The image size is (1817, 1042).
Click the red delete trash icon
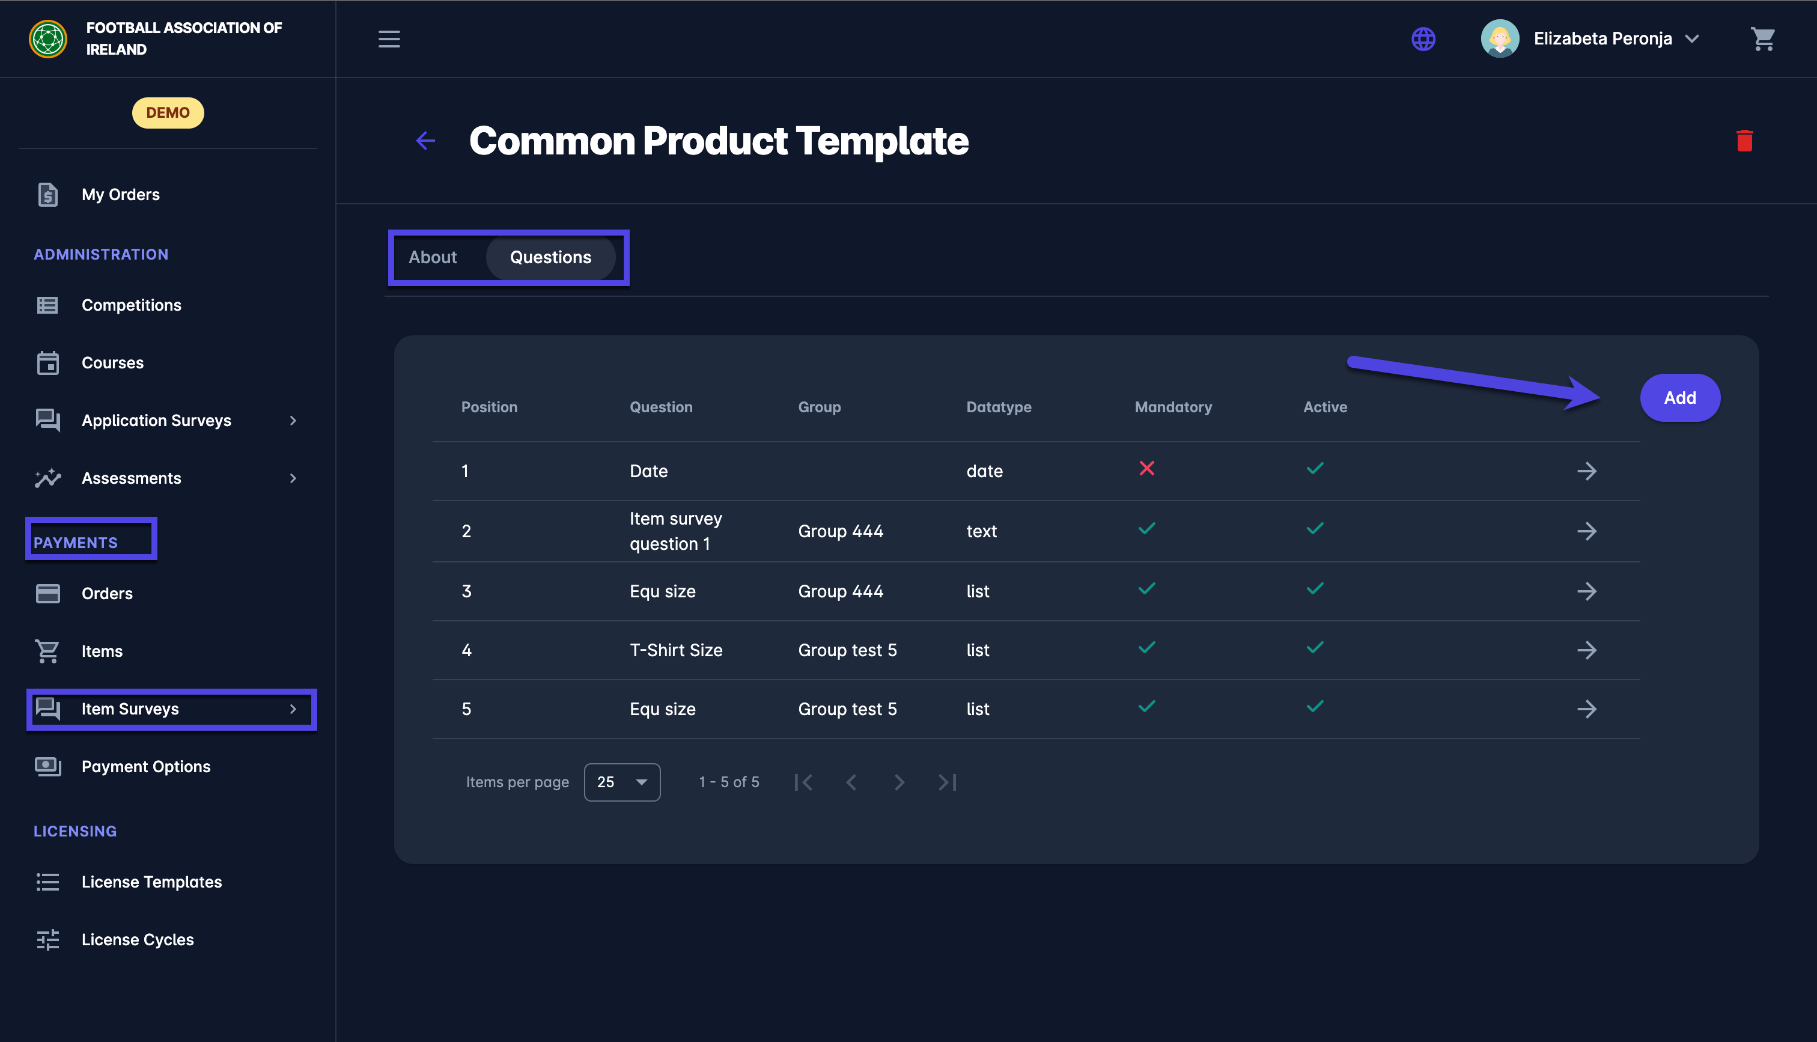(1744, 140)
